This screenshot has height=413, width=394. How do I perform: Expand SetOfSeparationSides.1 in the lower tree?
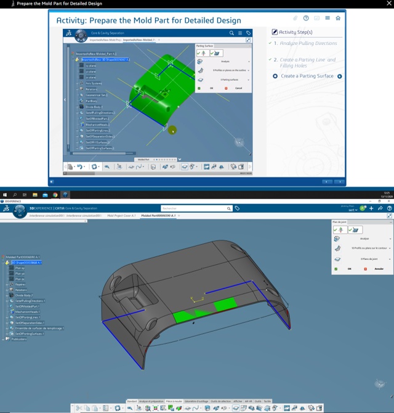[x=7, y=323]
